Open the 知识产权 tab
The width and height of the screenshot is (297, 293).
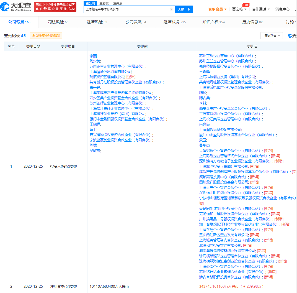tap(213, 22)
